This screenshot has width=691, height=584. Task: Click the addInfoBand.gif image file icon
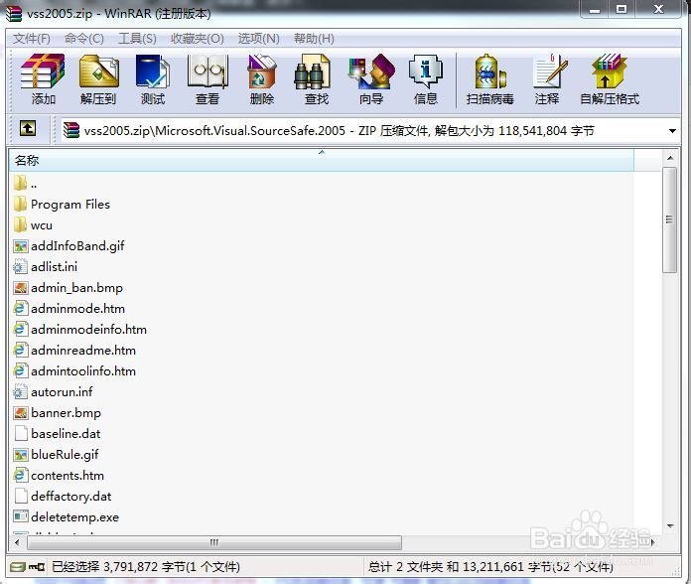[20, 246]
